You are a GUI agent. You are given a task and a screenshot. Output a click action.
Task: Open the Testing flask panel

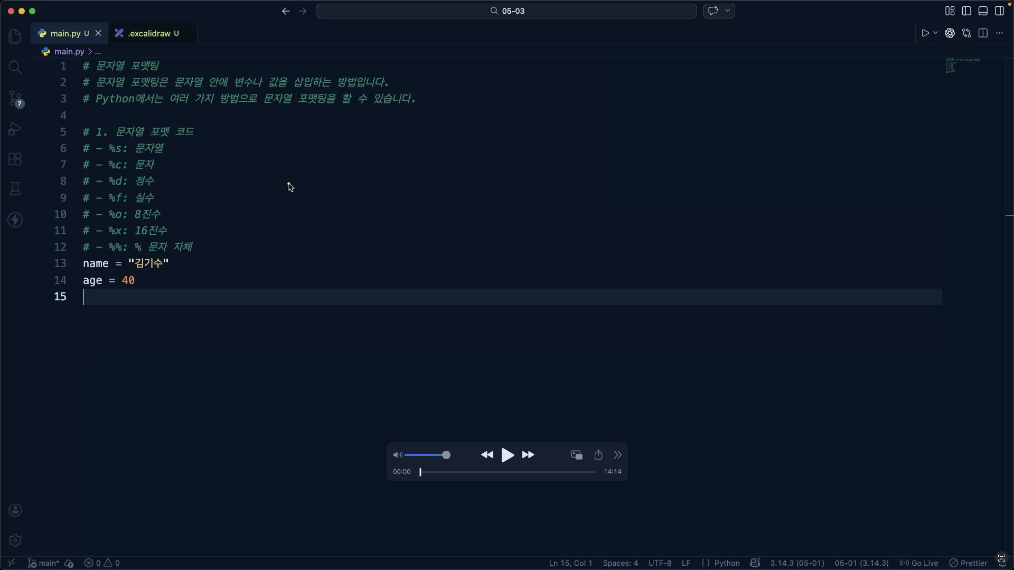click(15, 188)
